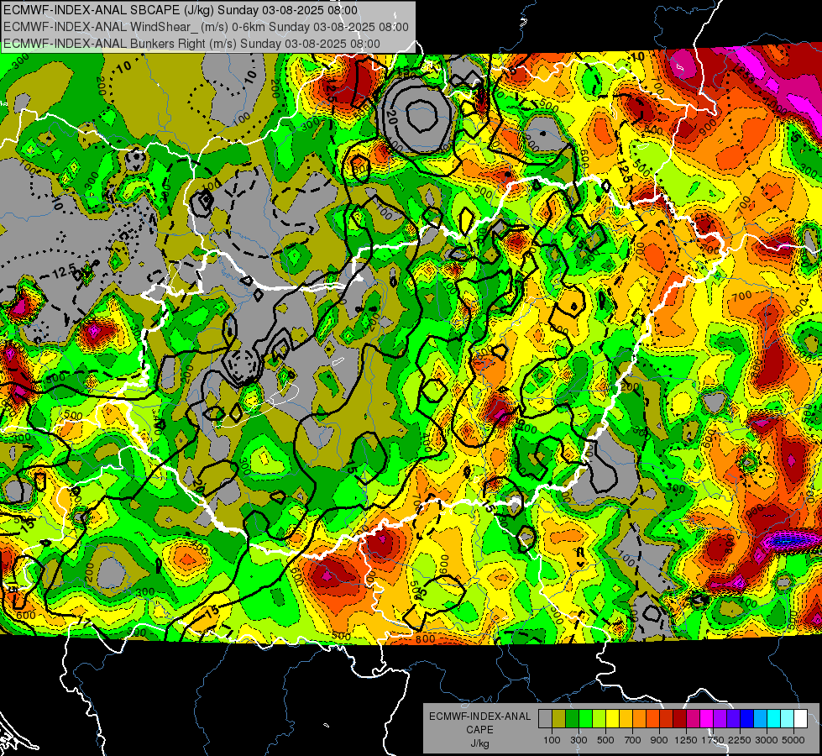Click the 100 tick label in legend

click(552, 740)
